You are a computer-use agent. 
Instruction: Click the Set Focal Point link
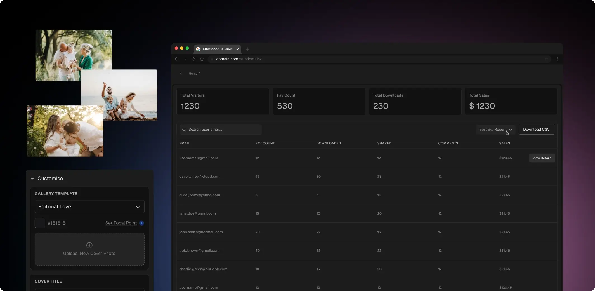(x=121, y=223)
